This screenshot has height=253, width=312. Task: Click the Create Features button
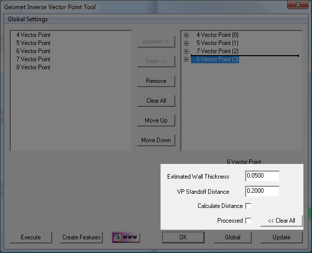click(x=82, y=237)
